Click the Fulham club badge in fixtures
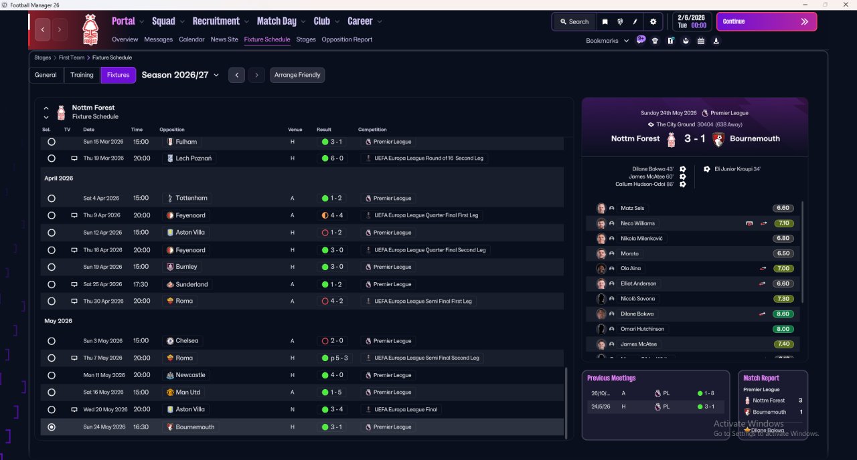The height and width of the screenshot is (460, 857). click(169, 142)
